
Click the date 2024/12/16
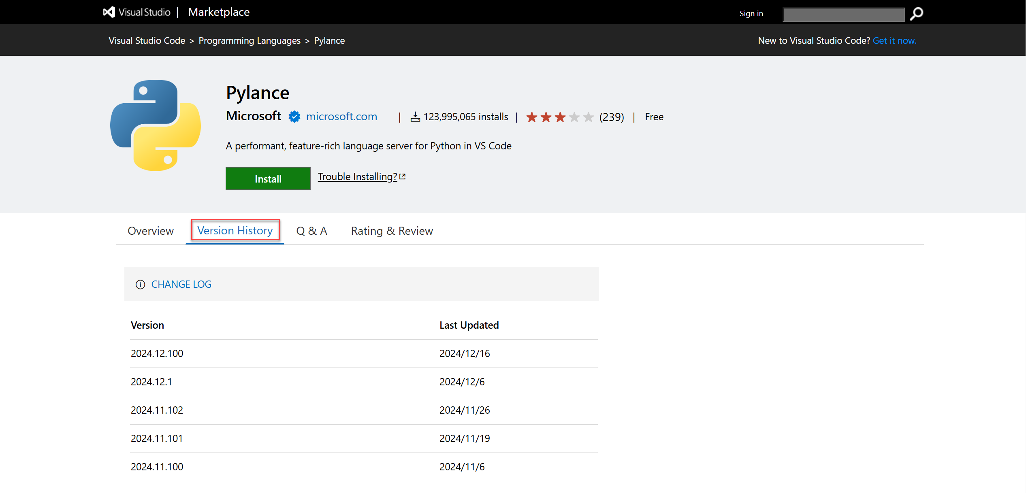465,354
